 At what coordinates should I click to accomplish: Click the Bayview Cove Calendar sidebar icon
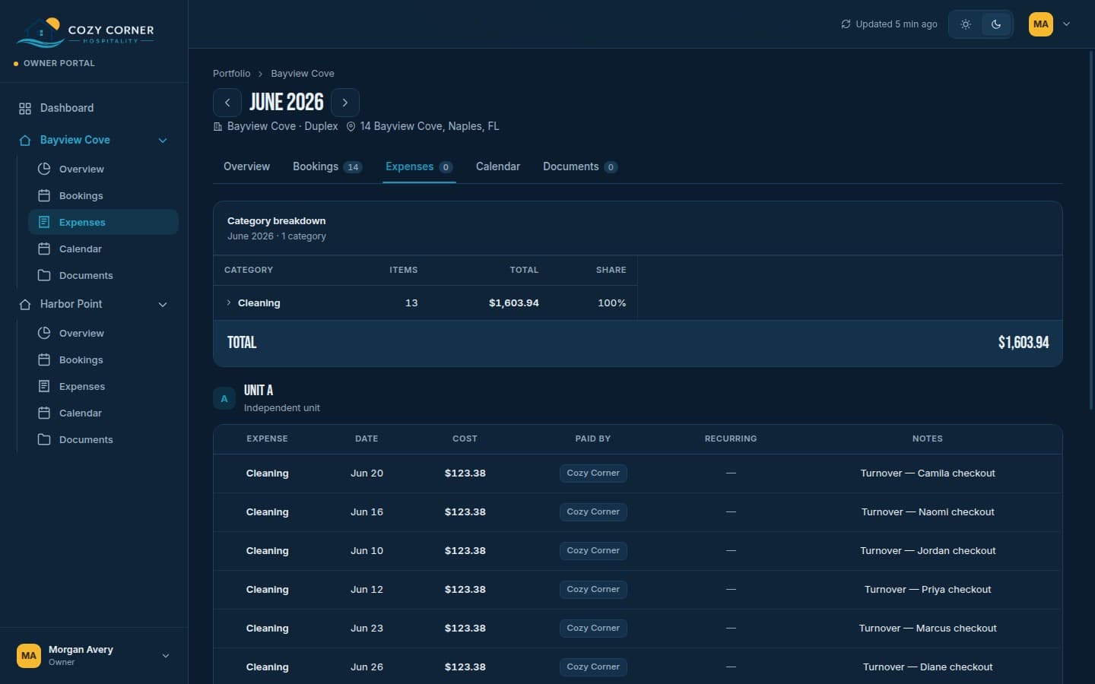pyautogui.click(x=44, y=249)
